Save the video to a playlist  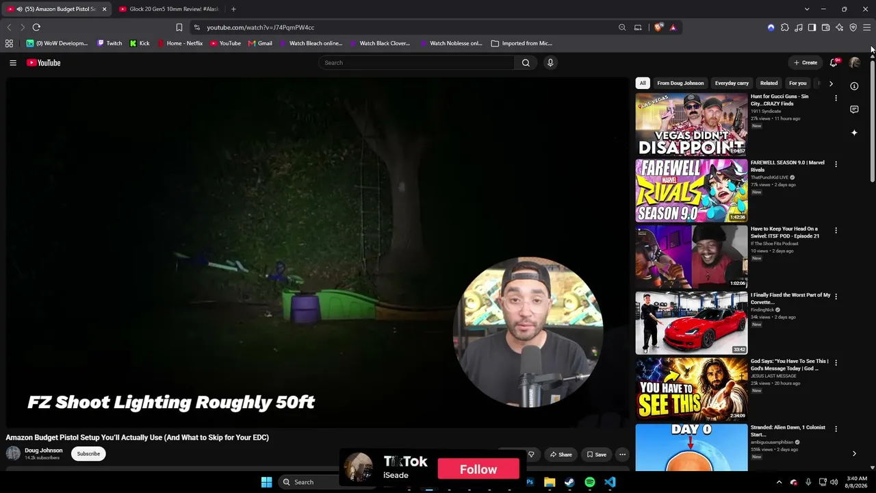click(x=596, y=454)
